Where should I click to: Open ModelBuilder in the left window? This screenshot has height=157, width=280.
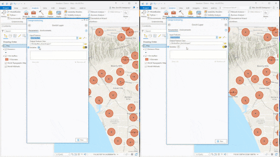14,12
